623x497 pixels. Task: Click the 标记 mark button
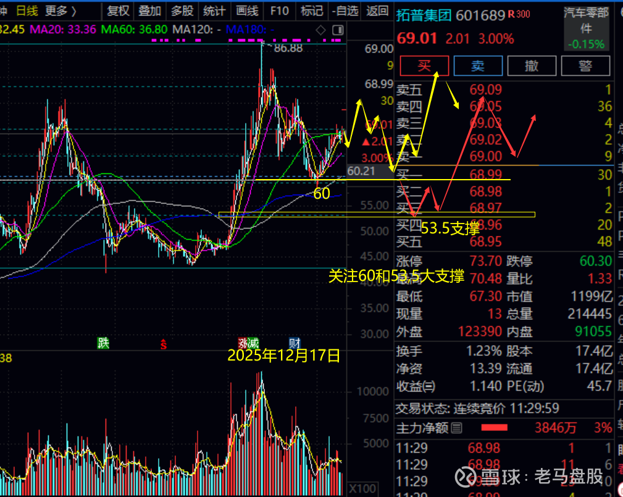[312, 11]
